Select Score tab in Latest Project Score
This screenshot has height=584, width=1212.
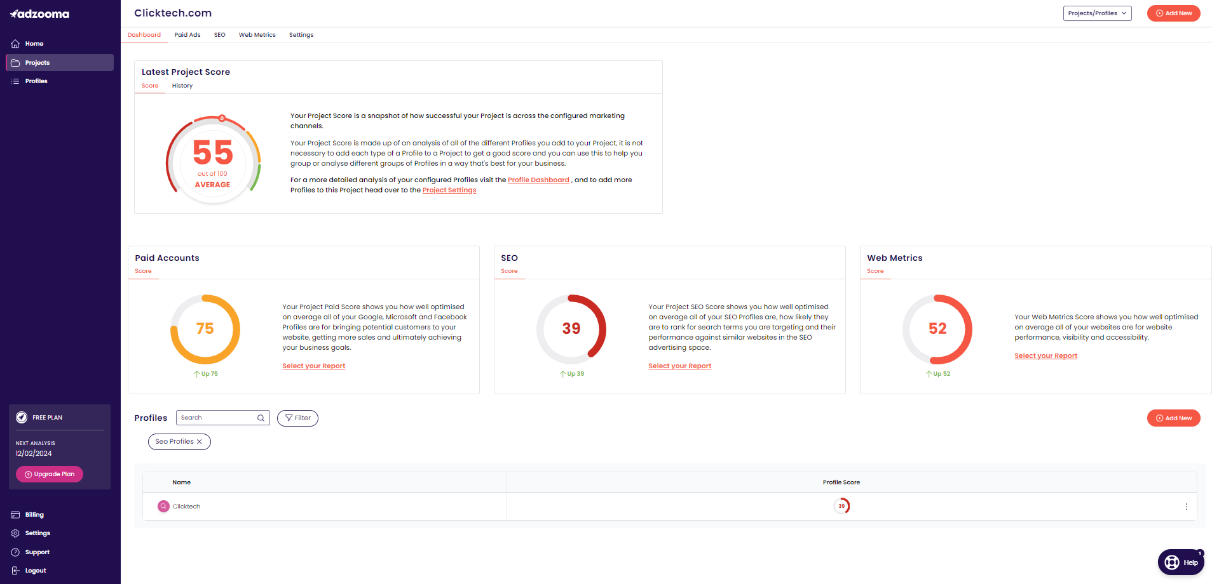150,86
